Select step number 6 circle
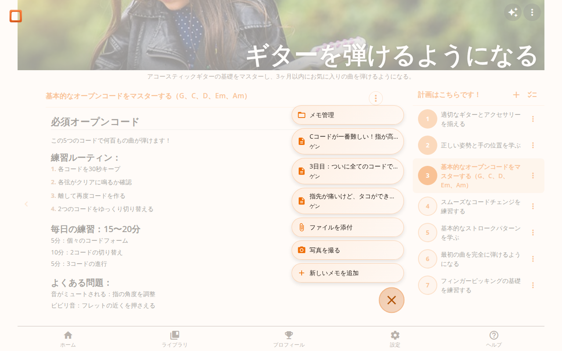562x351 pixels. tap(428, 259)
